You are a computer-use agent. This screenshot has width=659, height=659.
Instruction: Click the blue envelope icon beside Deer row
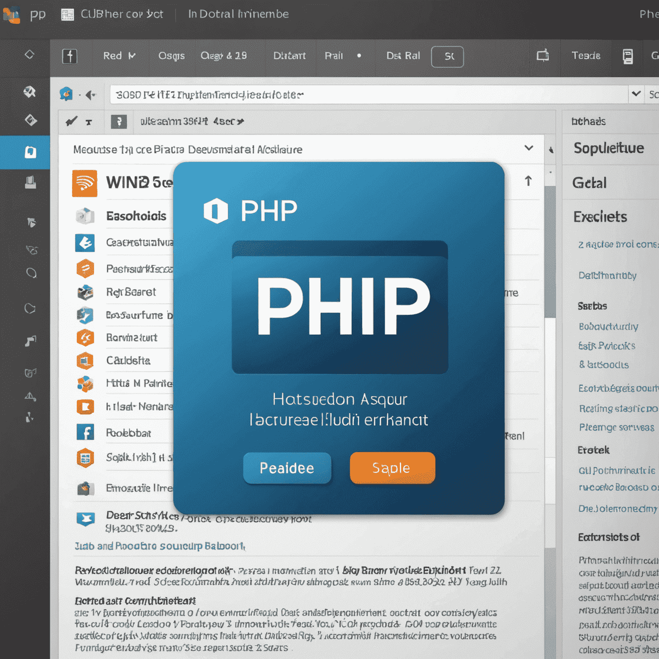tap(85, 519)
